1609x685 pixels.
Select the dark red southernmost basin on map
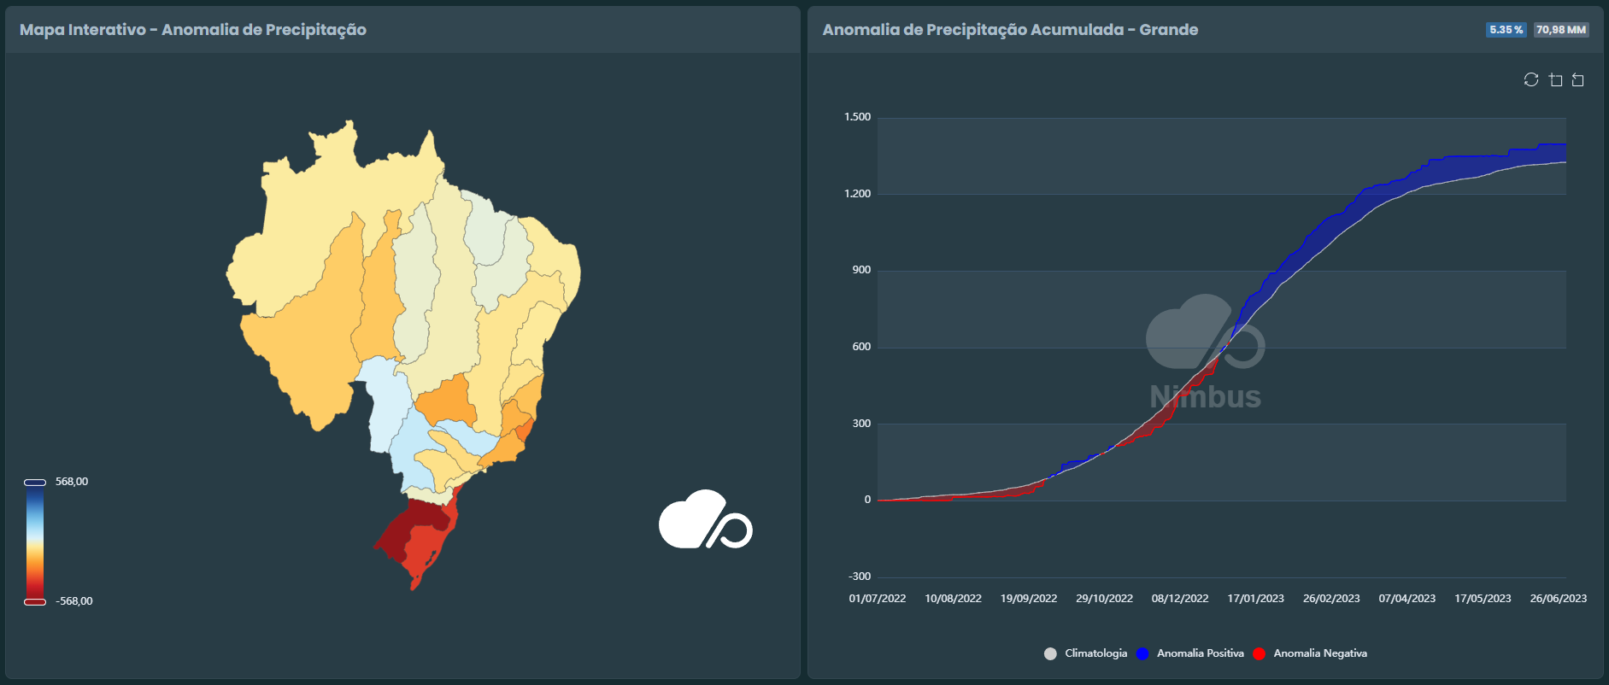tap(410, 530)
